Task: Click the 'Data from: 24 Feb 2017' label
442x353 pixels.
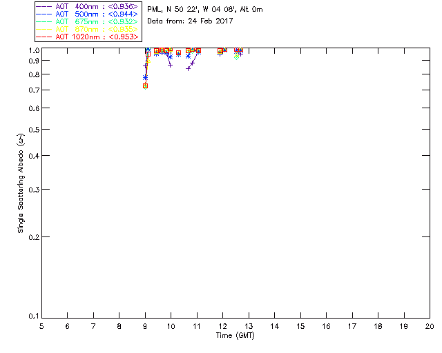Action: pyautogui.click(x=191, y=21)
